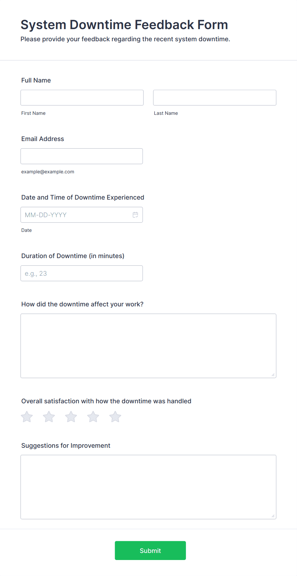
Task: Focus the First Name field
Action: (x=82, y=98)
